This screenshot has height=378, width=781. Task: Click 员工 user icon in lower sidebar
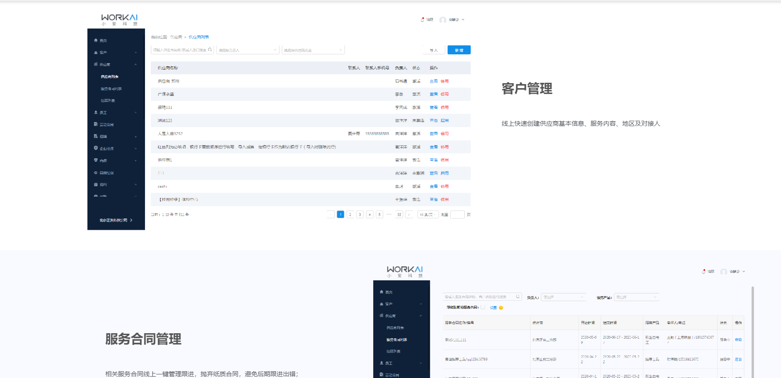coord(381,363)
